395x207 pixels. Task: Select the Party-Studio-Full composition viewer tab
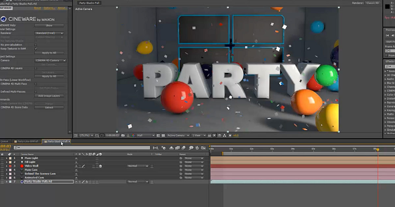(x=90, y=3)
